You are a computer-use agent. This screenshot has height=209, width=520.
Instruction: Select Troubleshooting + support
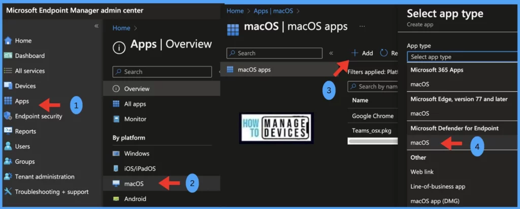click(52, 192)
